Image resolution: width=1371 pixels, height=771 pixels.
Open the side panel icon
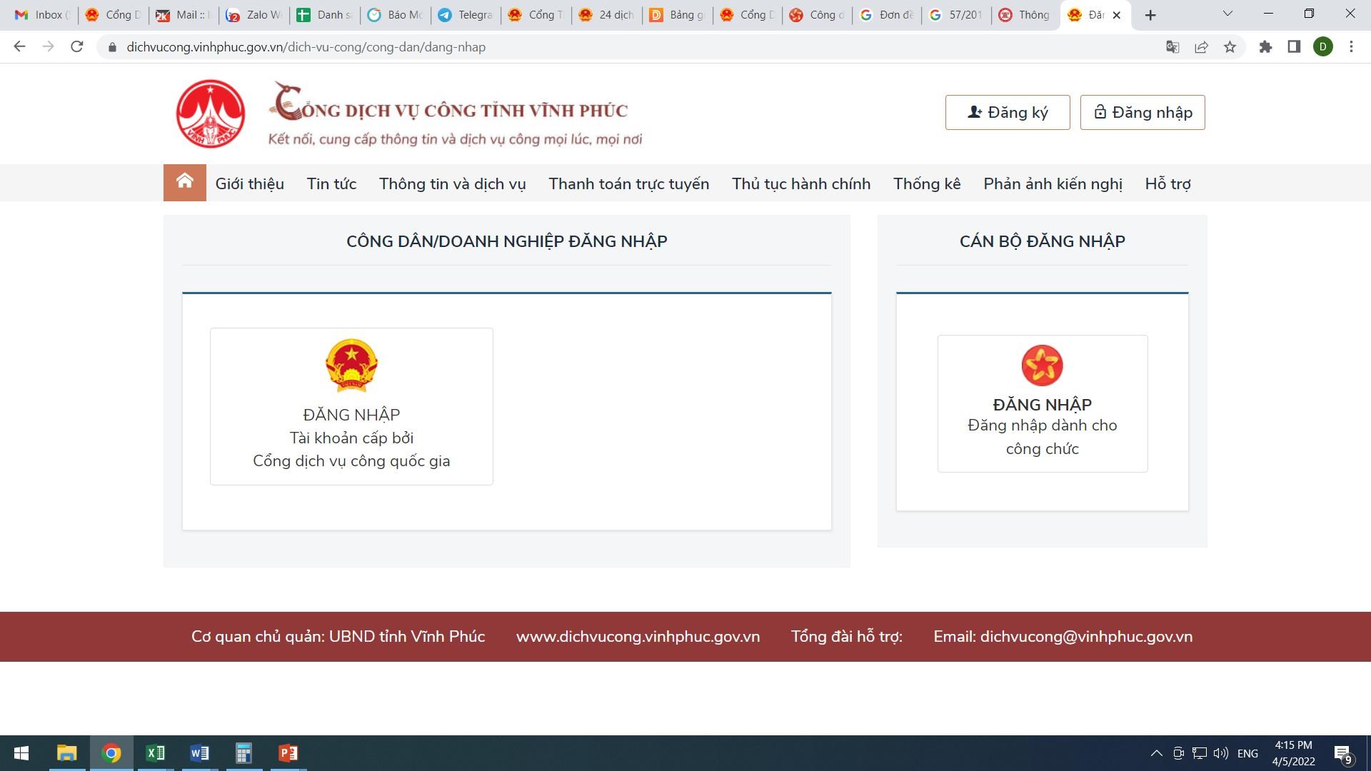[1294, 47]
